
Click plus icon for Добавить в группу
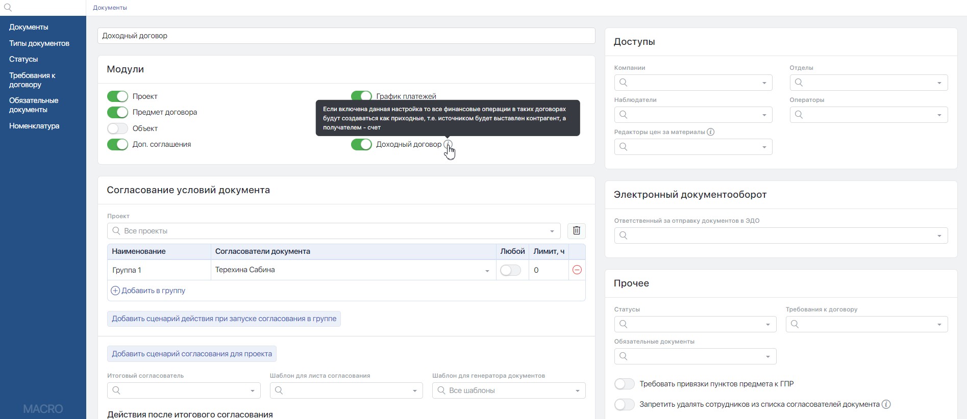115,291
